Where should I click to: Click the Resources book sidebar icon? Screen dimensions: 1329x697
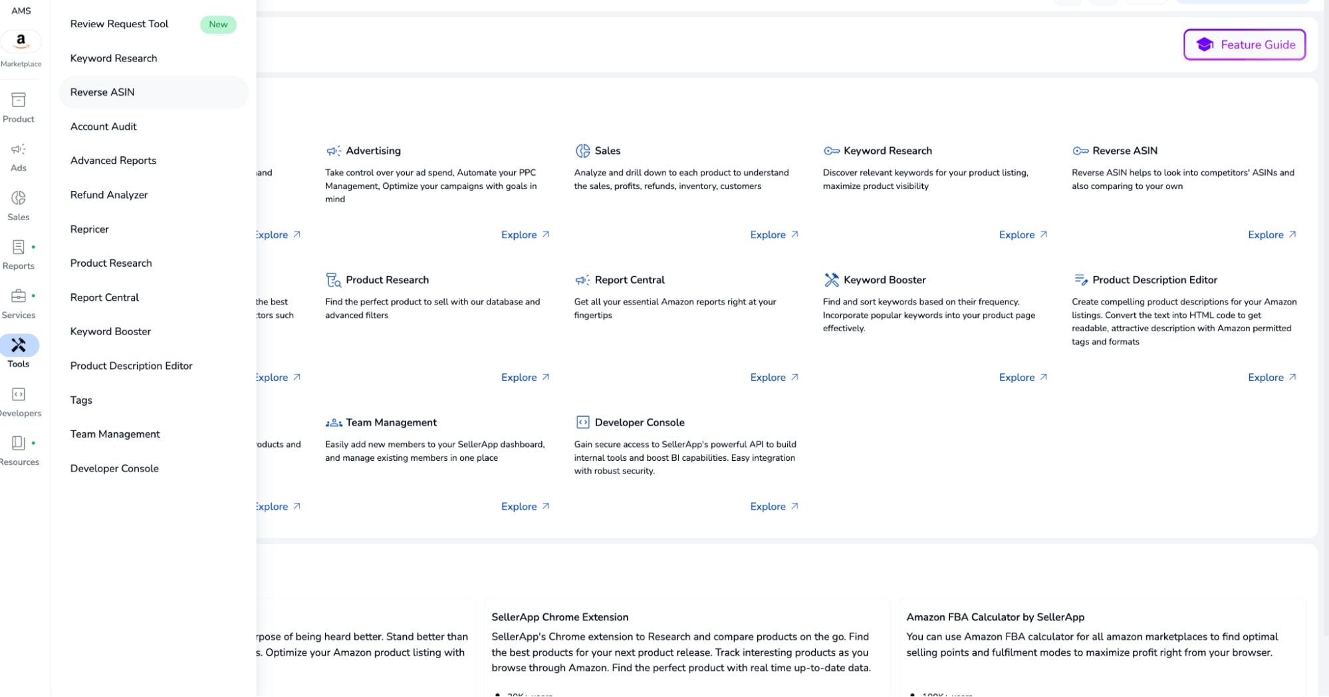tap(19, 443)
